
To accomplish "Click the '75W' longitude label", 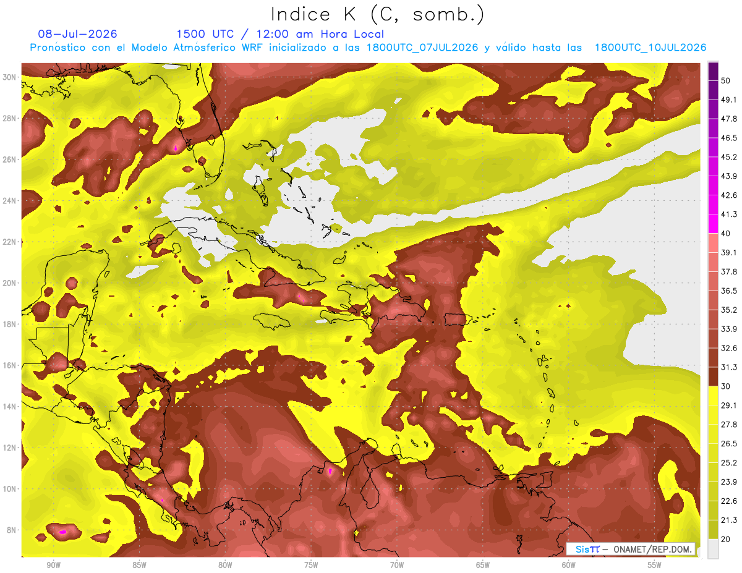I will click(x=311, y=565).
